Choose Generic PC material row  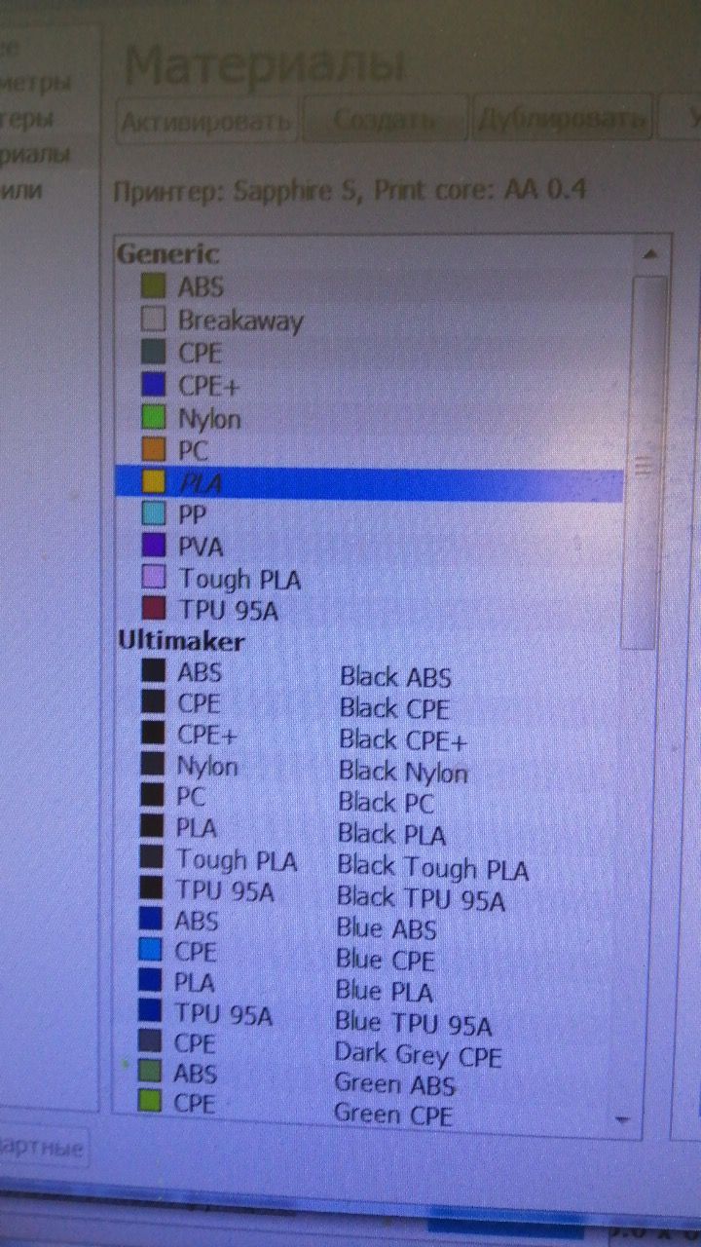(x=369, y=451)
